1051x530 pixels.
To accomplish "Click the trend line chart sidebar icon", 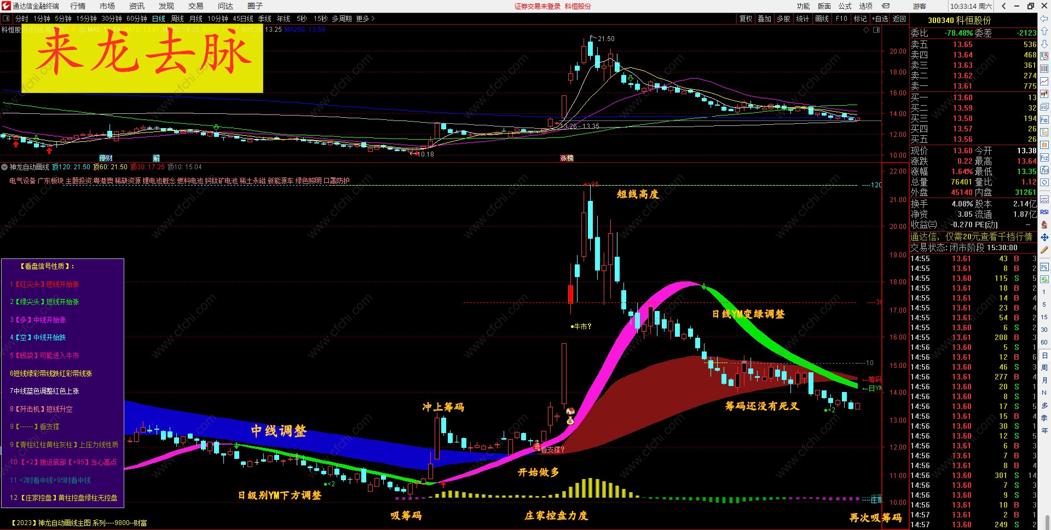I will [x=1044, y=82].
